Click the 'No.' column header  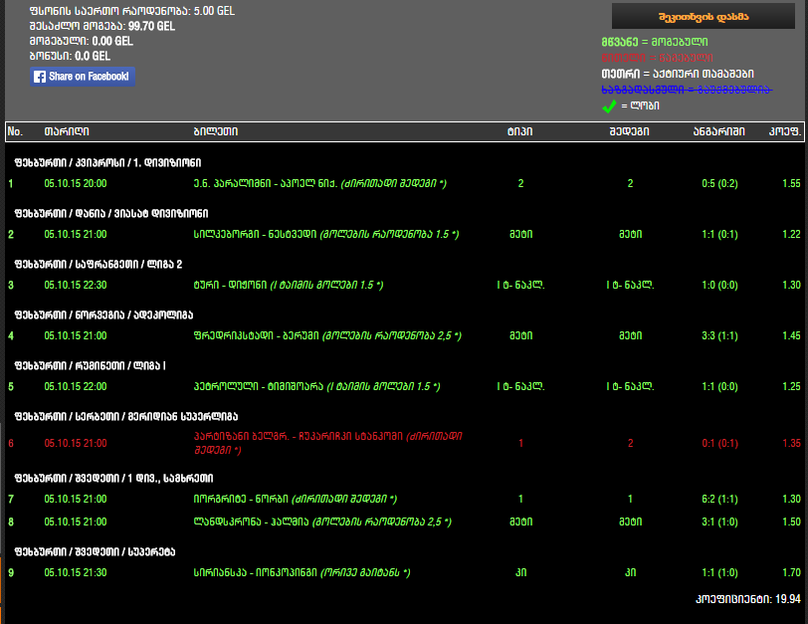(x=15, y=131)
